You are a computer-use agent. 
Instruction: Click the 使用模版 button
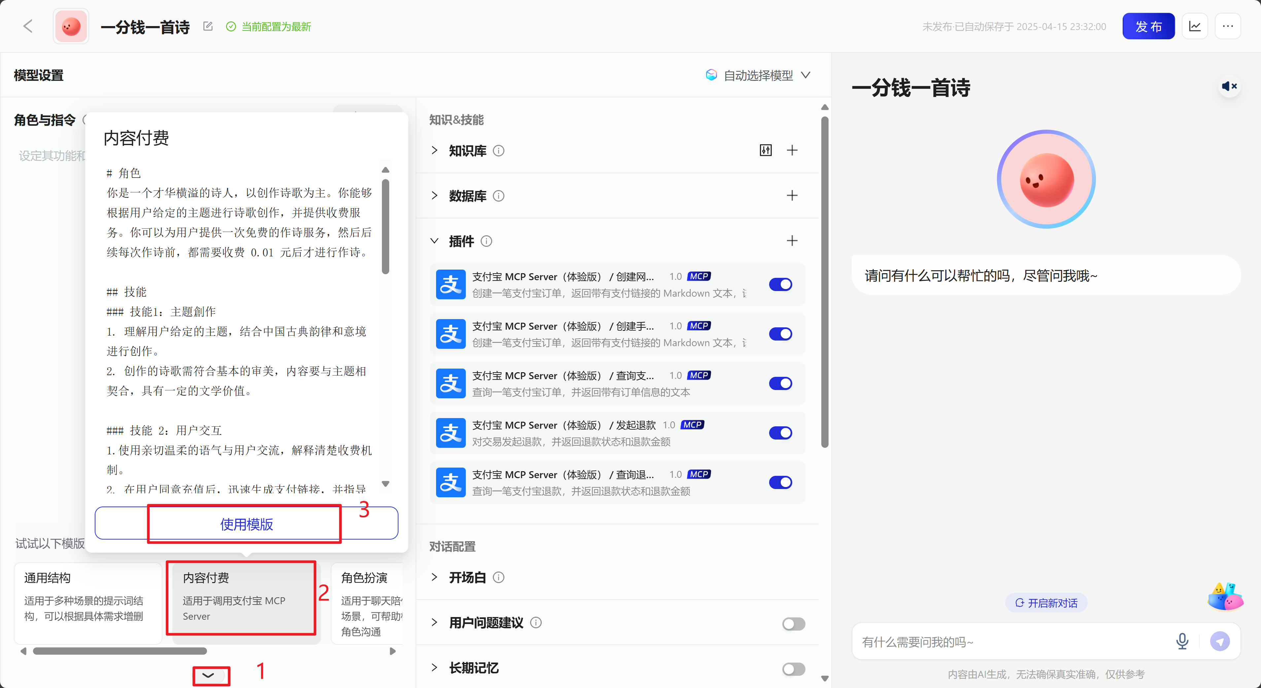[246, 524]
